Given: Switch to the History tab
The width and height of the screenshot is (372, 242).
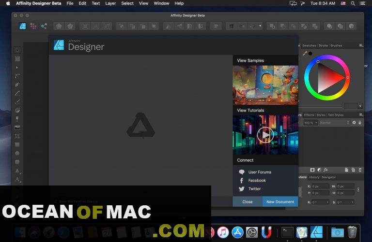Looking at the screenshot, I should pos(314,177).
